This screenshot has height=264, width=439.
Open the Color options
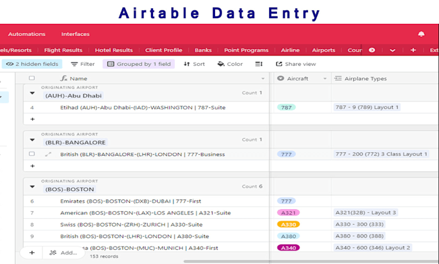point(230,64)
